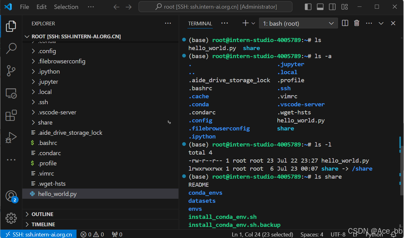This screenshot has height=238, width=404.
Task: Open the .condarc file
Action: 101,153
